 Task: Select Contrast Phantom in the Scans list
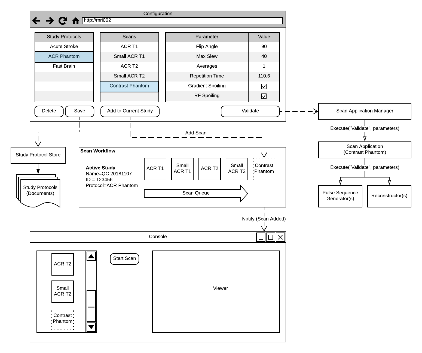coord(129,86)
